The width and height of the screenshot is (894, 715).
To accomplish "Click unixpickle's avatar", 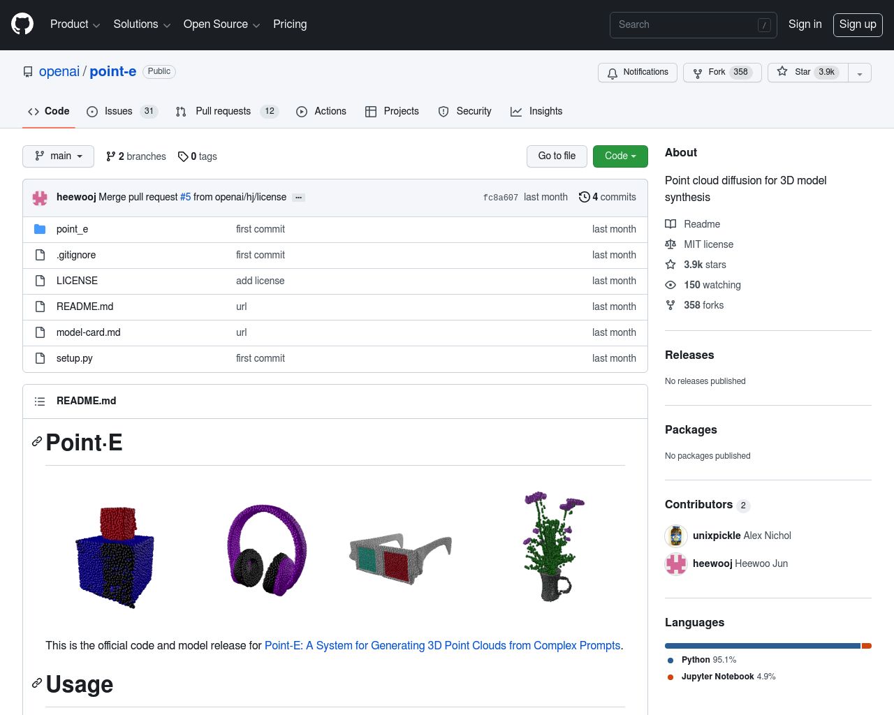I will (676, 536).
